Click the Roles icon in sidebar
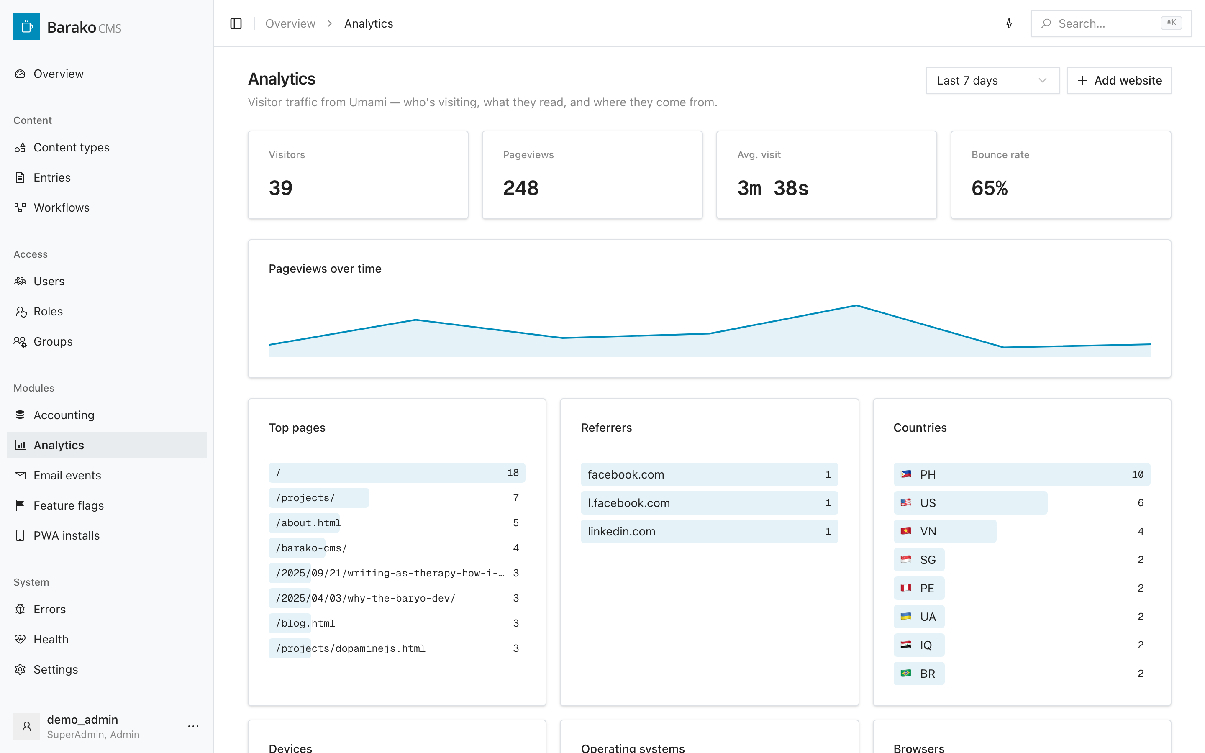The width and height of the screenshot is (1205, 753). pos(20,311)
